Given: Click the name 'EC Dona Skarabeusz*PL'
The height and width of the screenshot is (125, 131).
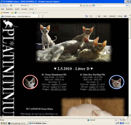Looking at the screenshot, I should click(x=54, y=75).
